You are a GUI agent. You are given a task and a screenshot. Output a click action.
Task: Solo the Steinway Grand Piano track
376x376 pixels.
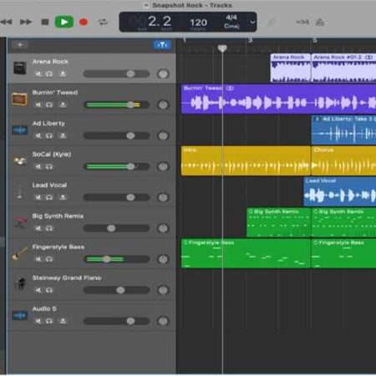49,290
